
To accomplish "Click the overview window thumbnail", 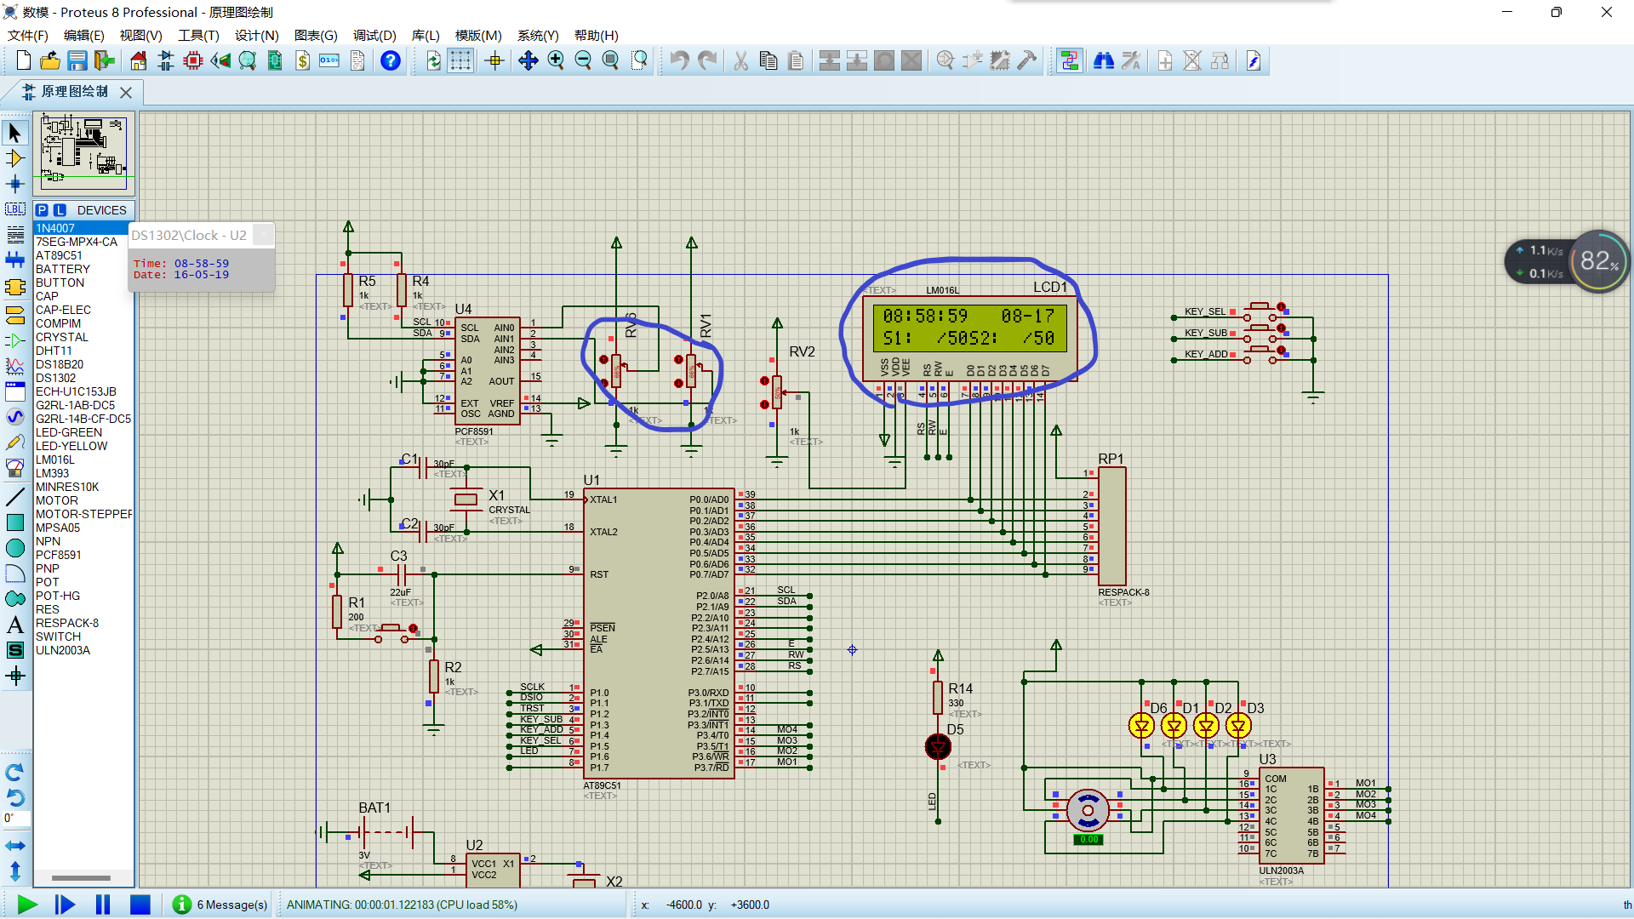I will pyautogui.click(x=83, y=153).
